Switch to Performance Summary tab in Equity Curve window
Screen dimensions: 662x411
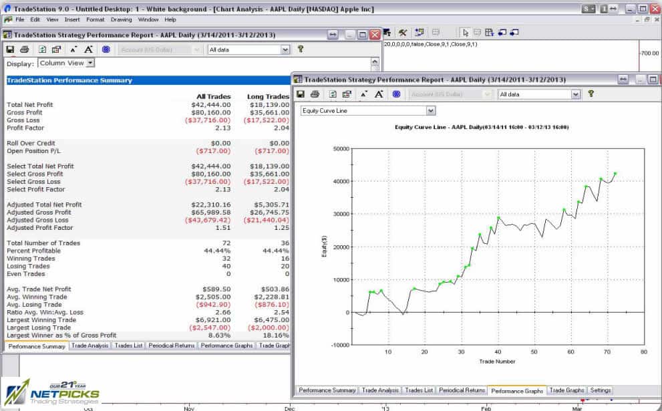[x=327, y=390]
